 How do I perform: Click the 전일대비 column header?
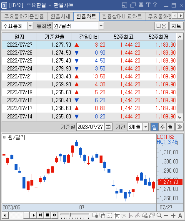pos(89,37)
